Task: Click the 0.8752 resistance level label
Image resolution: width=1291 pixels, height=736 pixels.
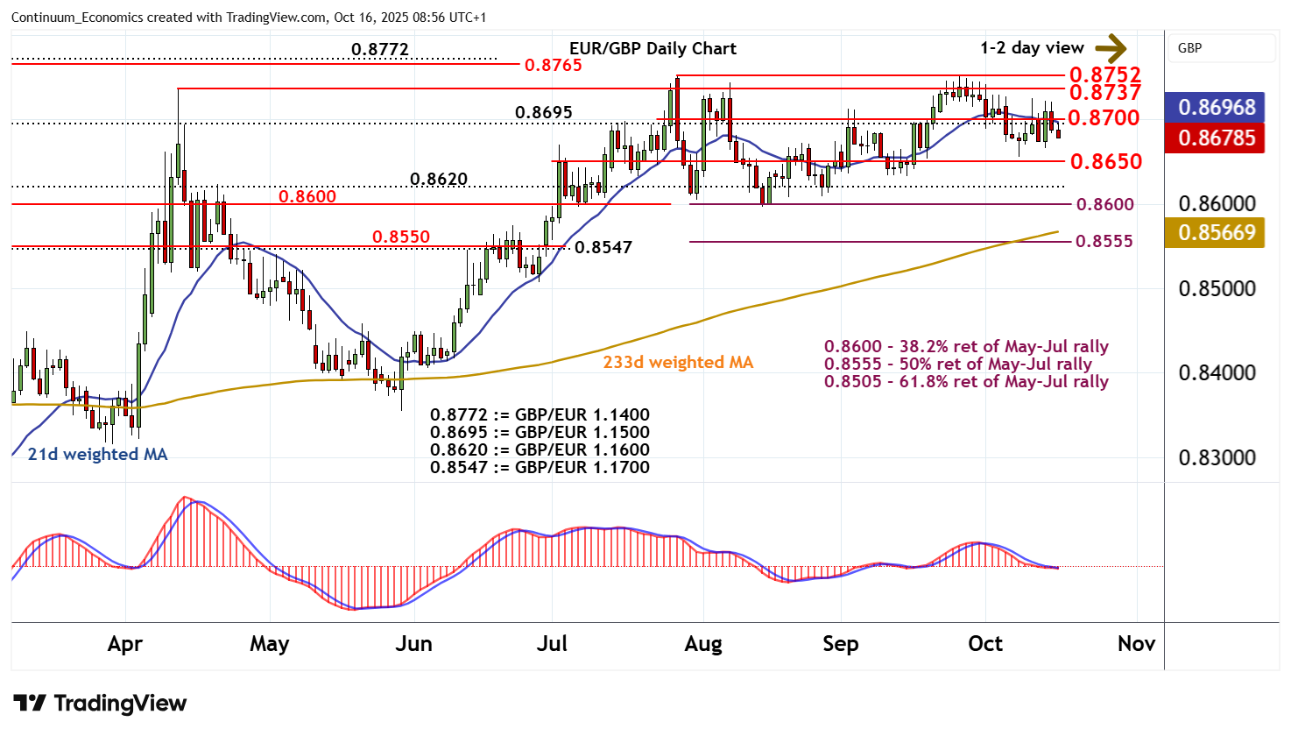Action: coord(1104,75)
